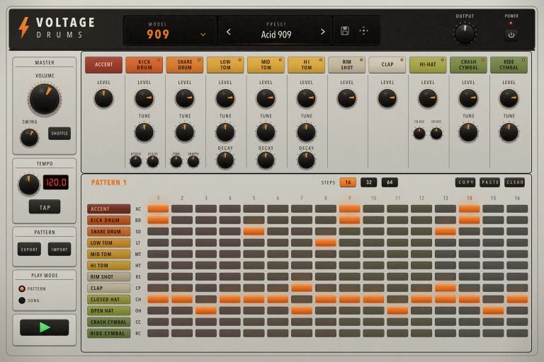The height and width of the screenshot is (362, 544).
Task: Click the Kick Drum Level knob
Action: (144, 98)
